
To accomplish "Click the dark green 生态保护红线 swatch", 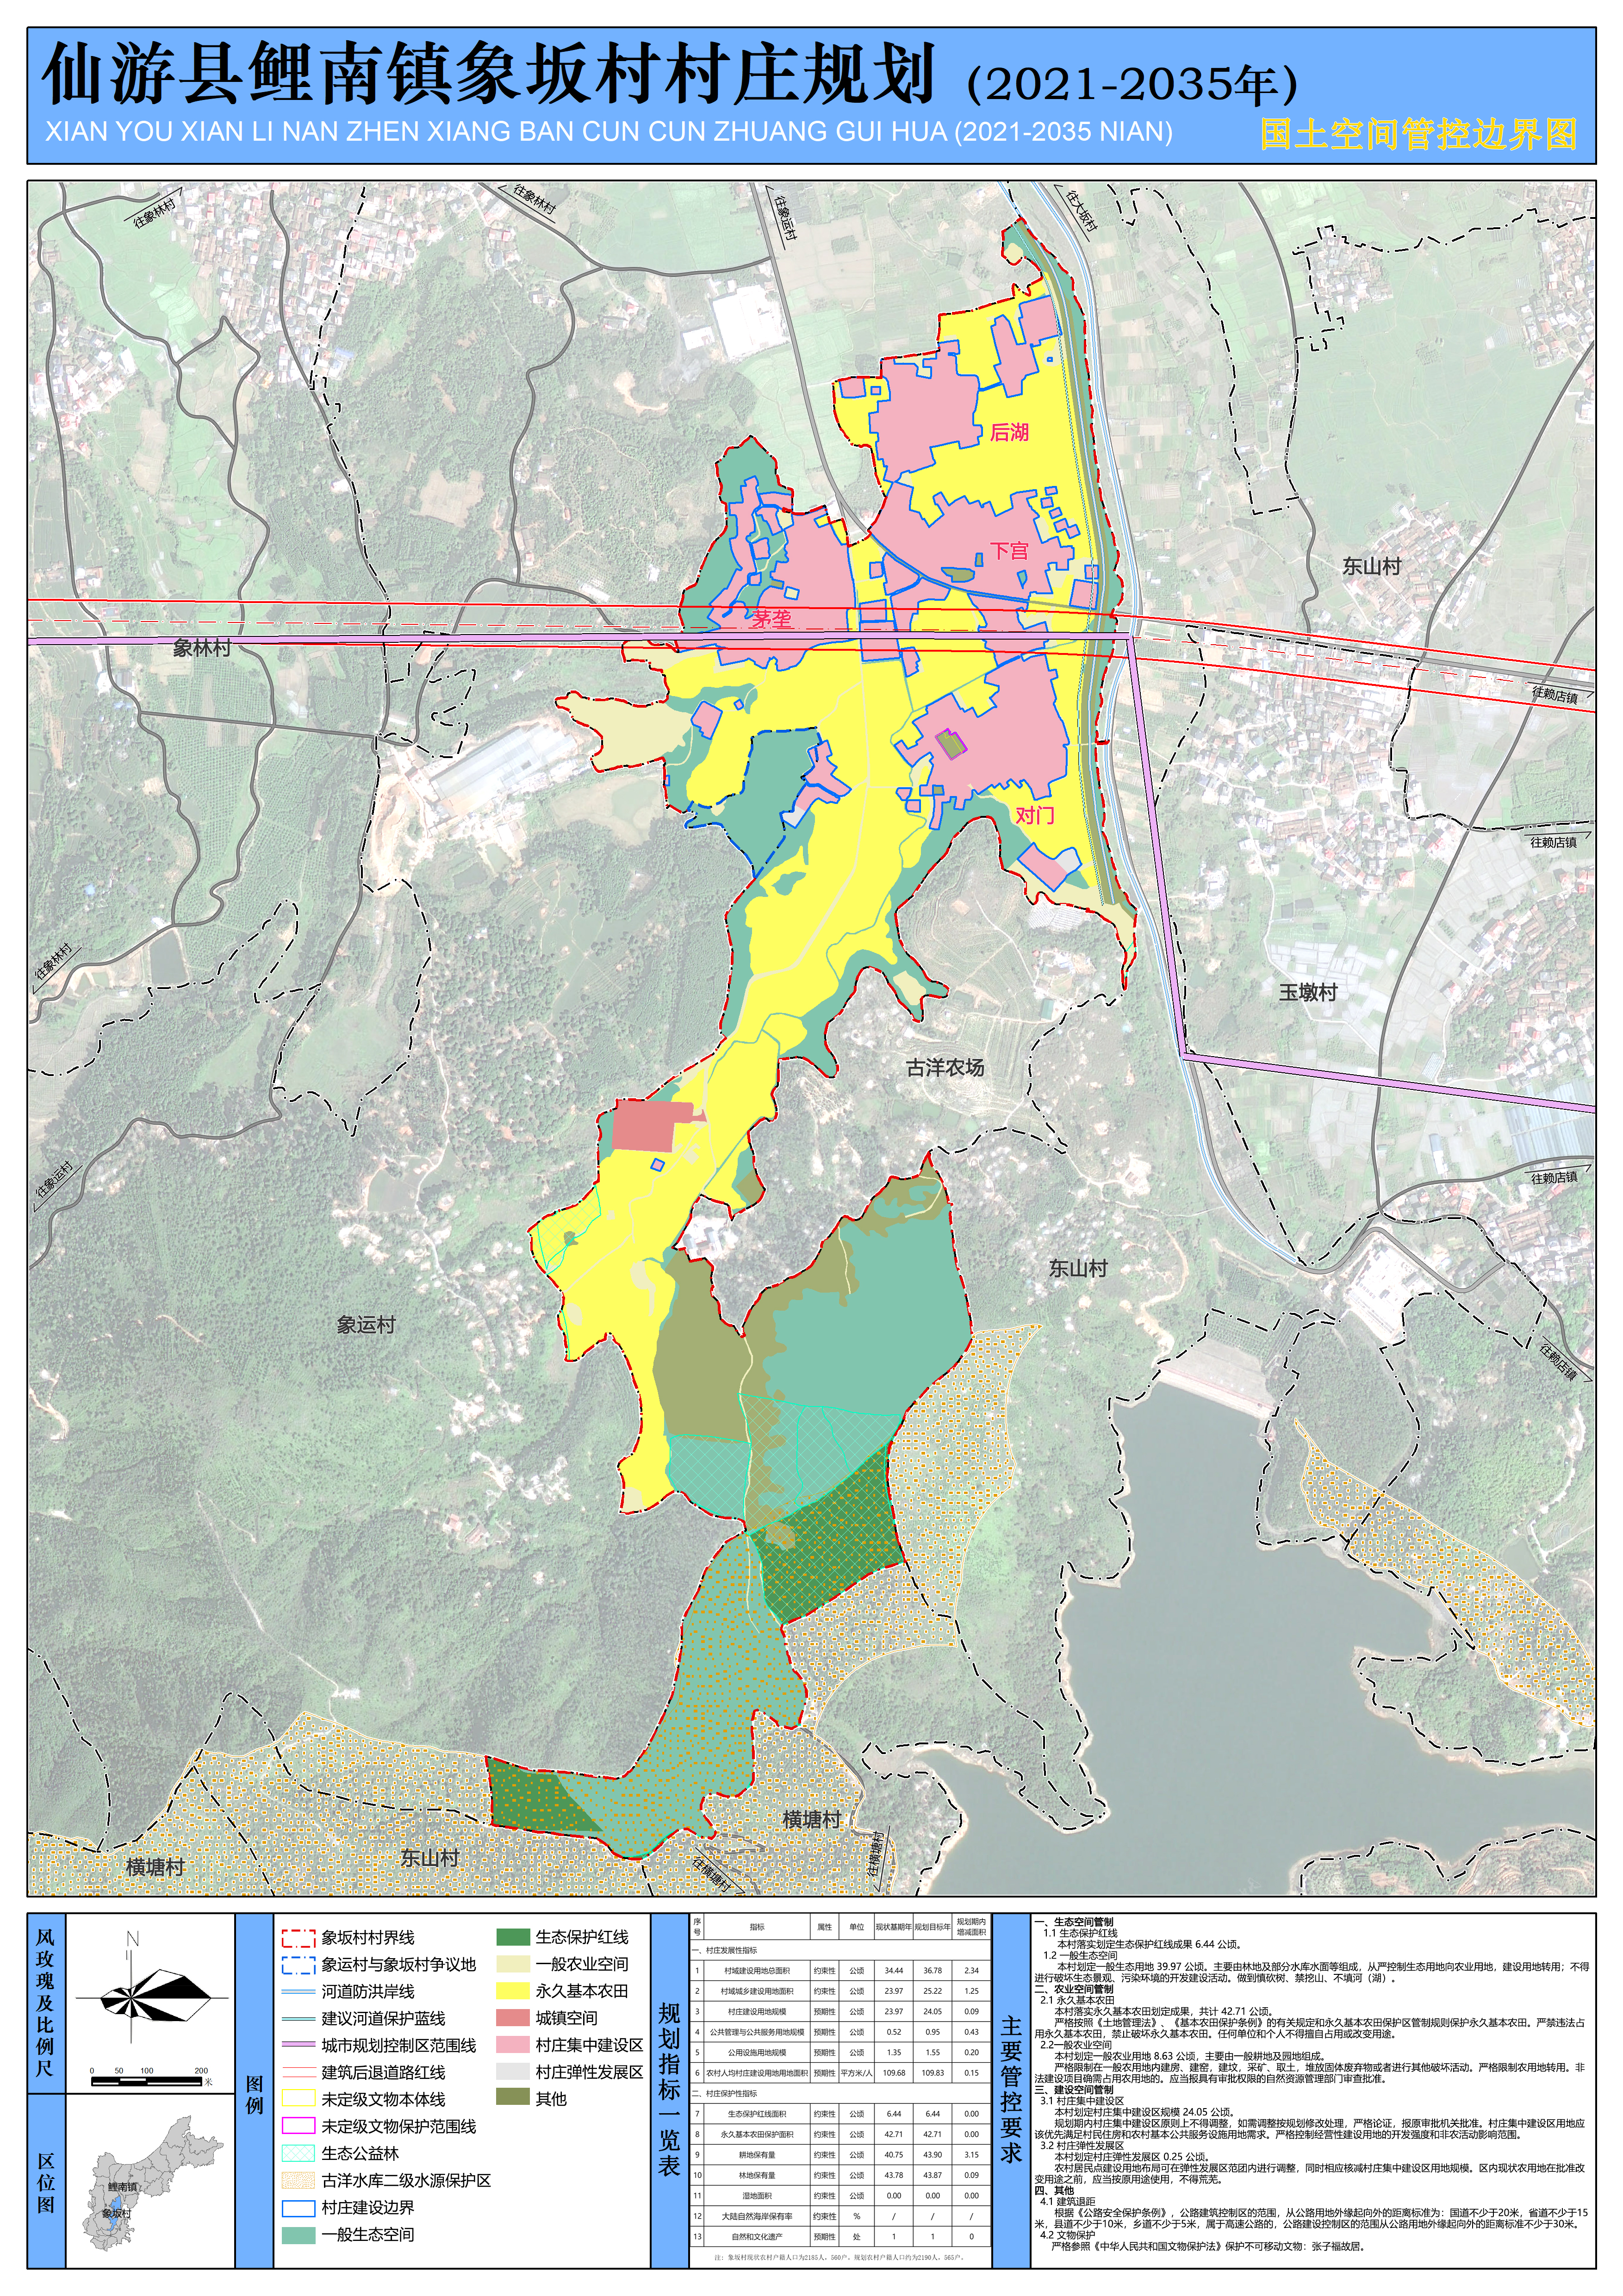I will [x=512, y=1938].
